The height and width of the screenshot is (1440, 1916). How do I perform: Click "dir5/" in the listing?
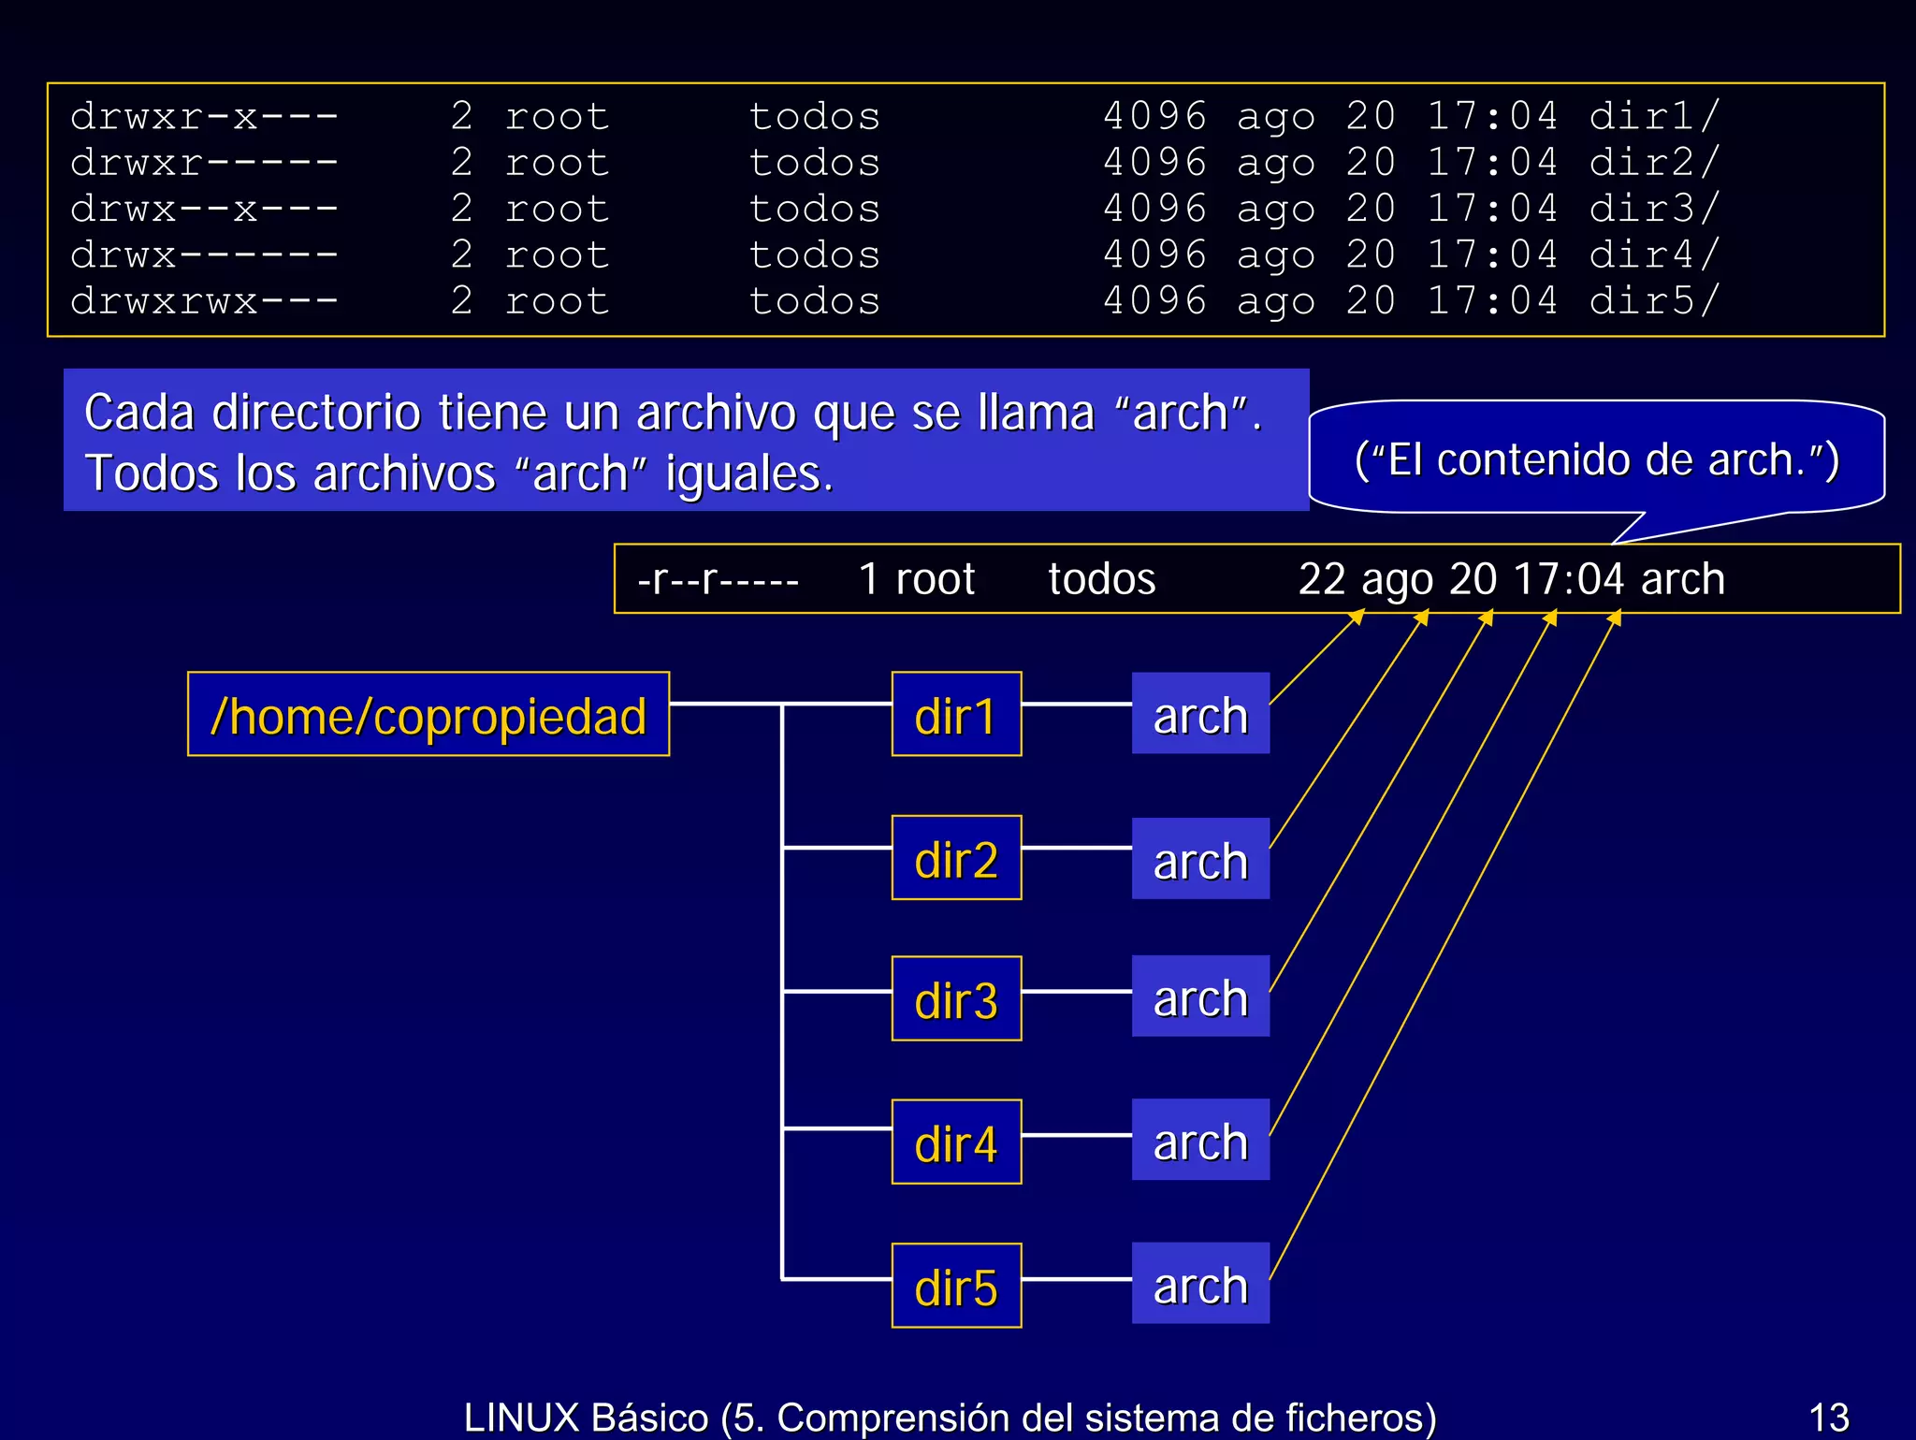1654,300
